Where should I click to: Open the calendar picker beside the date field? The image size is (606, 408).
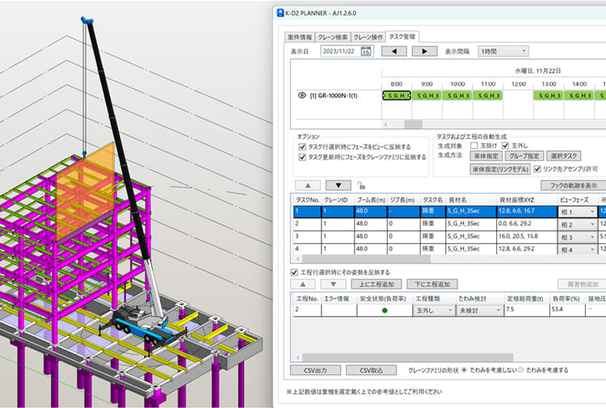366,51
